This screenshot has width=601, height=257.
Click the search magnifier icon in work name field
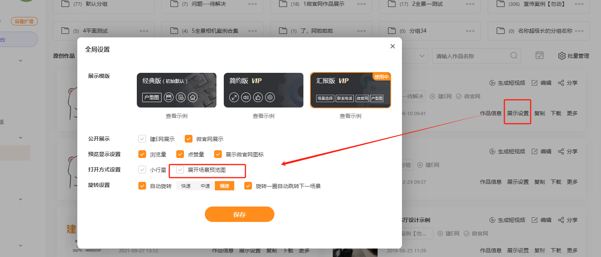point(514,55)
